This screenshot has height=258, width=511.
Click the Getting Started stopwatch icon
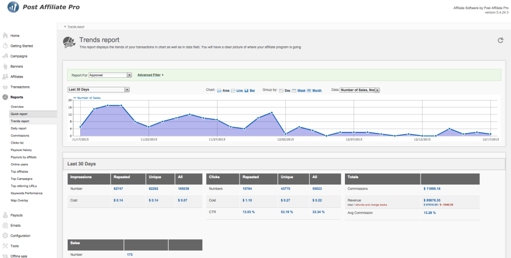pyautogui.click(x=5, y=46)
